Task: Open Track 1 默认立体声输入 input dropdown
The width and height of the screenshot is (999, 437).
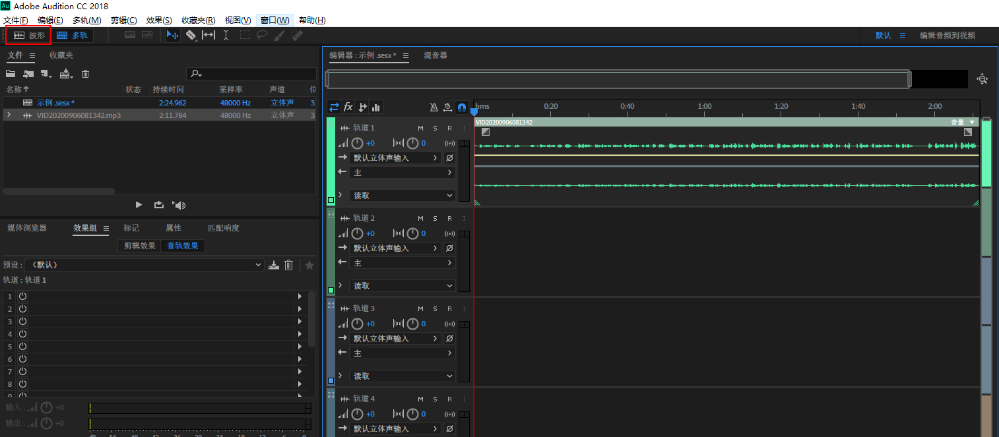Action: tap(395, 158)
